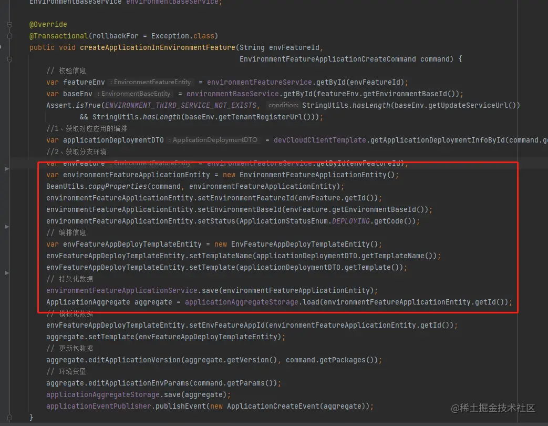
Task: Click the copyProperties call after BeanUtils
Action: [x=118, y=186]
